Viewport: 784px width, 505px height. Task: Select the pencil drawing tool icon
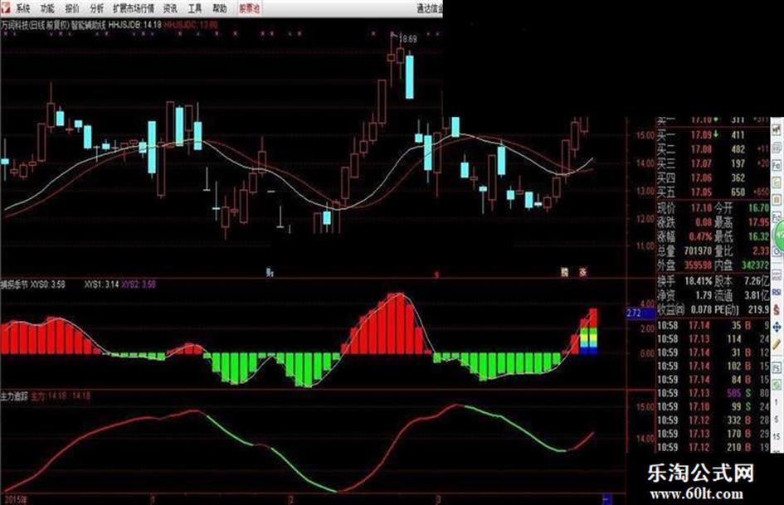[x=777, y=344]
